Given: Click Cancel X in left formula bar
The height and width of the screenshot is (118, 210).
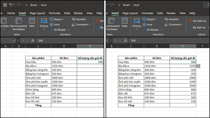Looking at the screenshot, I should (23, 40).
